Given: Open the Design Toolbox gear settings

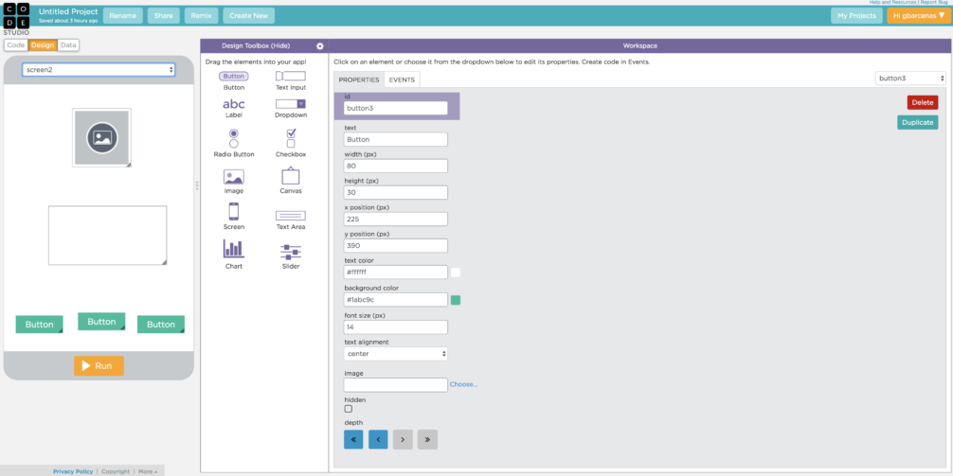Looking at the screenshot, I should 320,46.
